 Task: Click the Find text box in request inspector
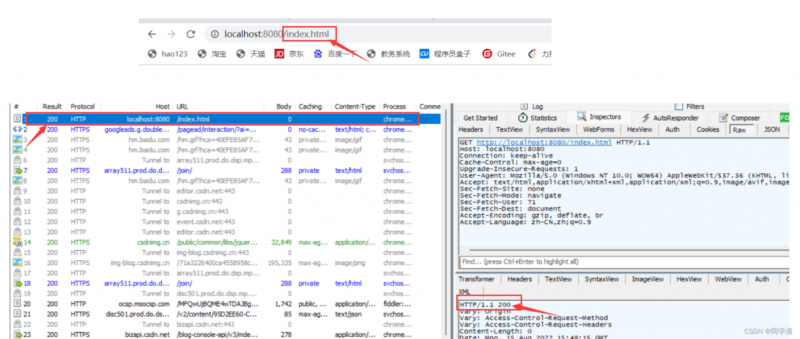click(622, 261)
